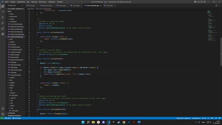Open Explorer panel ellipsis menu
The width and height of the screenshot is (222, 125).
tap(23, 6)
